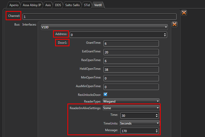The image size is (205, 137).
Task: Select the STid tab
Action: [x=87, y=5]
